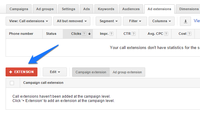Switch to the Campaigns tab
Image resolution: width=200 pixels, height=114 pixels.
coord(19,9)
